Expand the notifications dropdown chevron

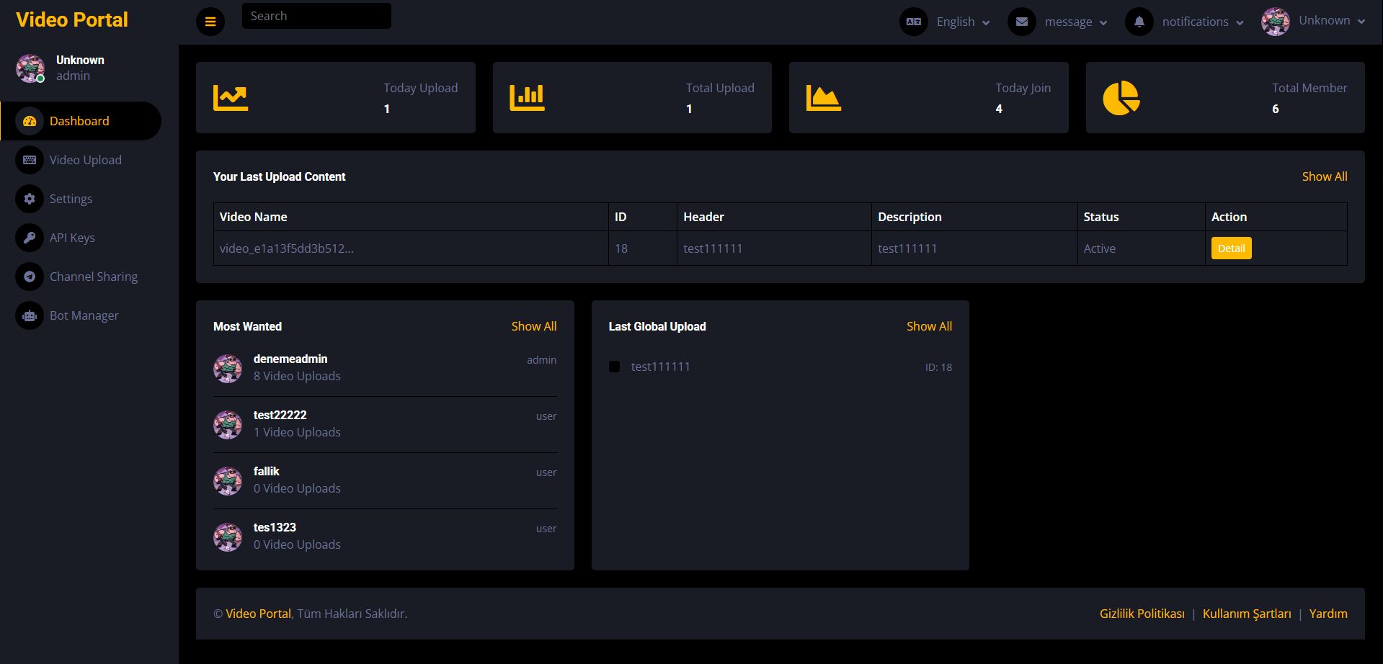click(x=1240, y=22)
